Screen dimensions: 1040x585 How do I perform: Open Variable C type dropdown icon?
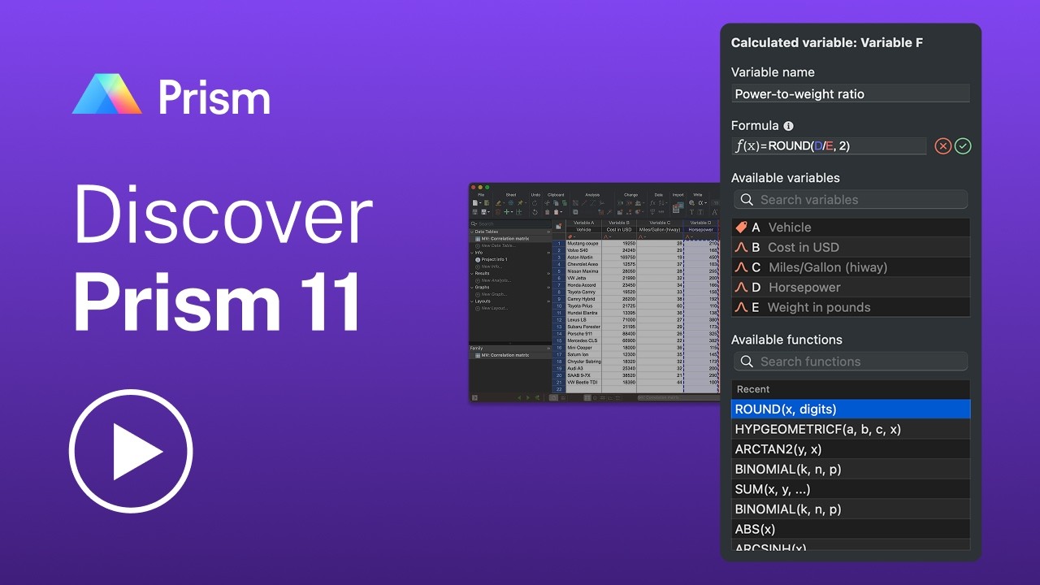[x=641, y=236]
